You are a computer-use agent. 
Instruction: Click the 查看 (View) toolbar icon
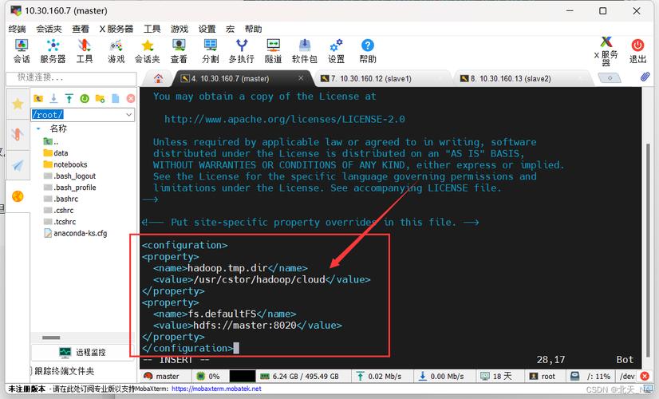pos(179,51)
